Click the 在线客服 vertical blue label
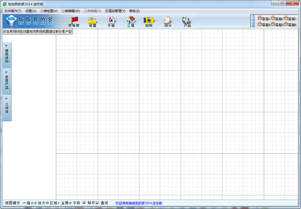Viewport: 301px width, 209px height. 253,21
